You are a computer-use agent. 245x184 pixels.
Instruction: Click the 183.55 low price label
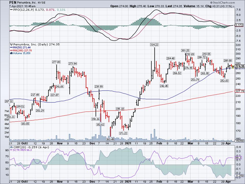[x=25, y=123]
